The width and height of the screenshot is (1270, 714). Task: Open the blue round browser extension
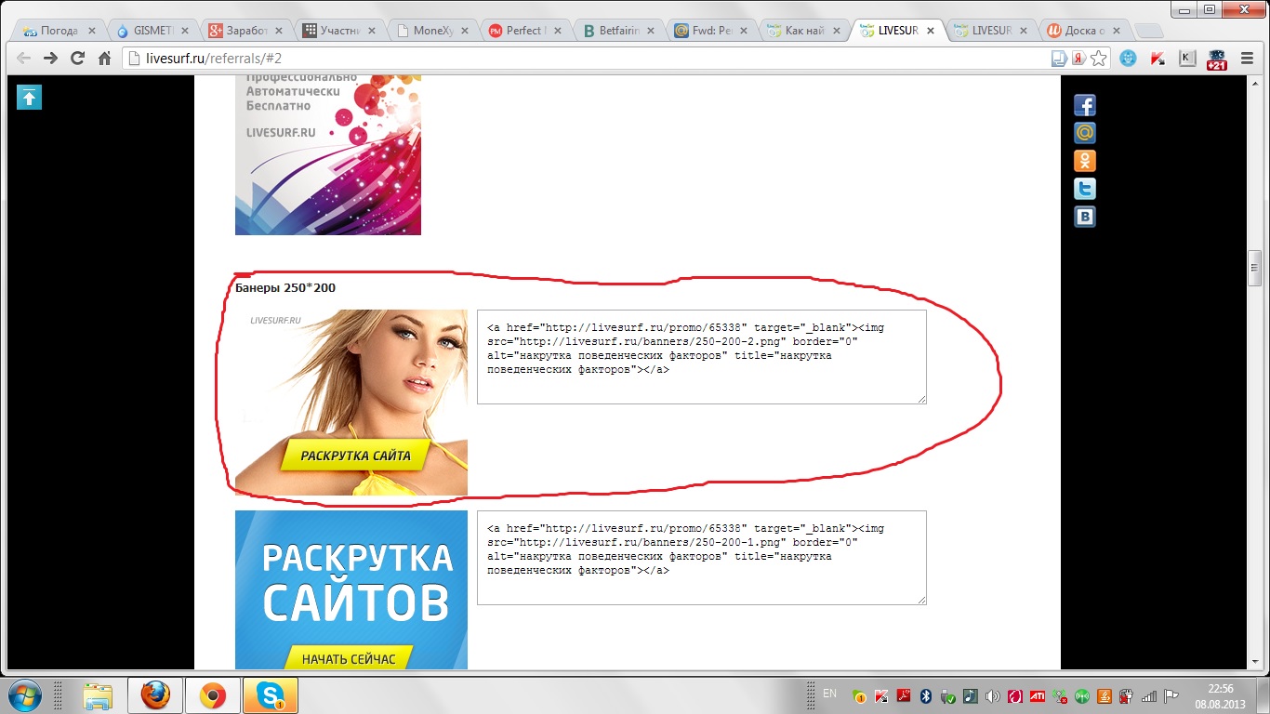1128,59
